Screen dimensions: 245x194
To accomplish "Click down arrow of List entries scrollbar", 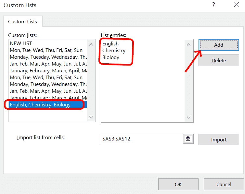I will tap(188, 117).
